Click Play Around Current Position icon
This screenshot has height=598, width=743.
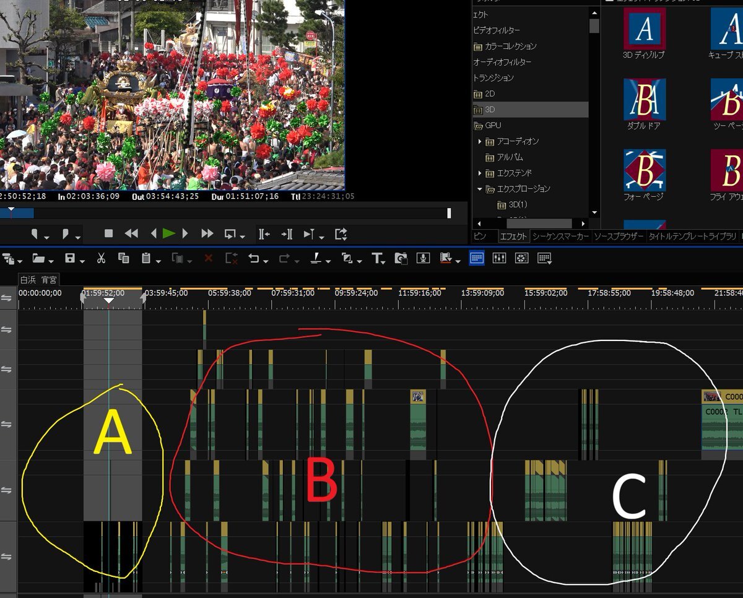tap(309, 234)
